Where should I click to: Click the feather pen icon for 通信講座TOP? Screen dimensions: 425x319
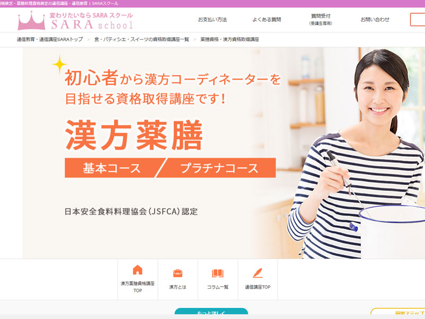(x=258, y=273)
